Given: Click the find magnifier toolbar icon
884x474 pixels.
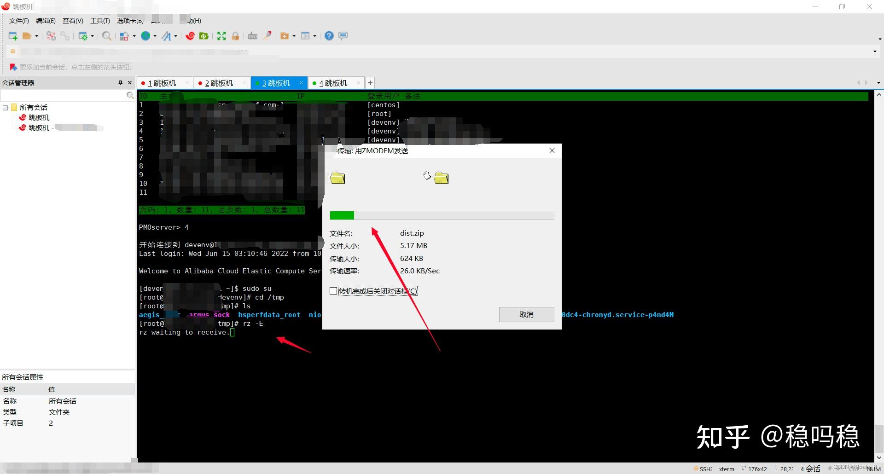Looking at the screenshot, I should point(107,36).
